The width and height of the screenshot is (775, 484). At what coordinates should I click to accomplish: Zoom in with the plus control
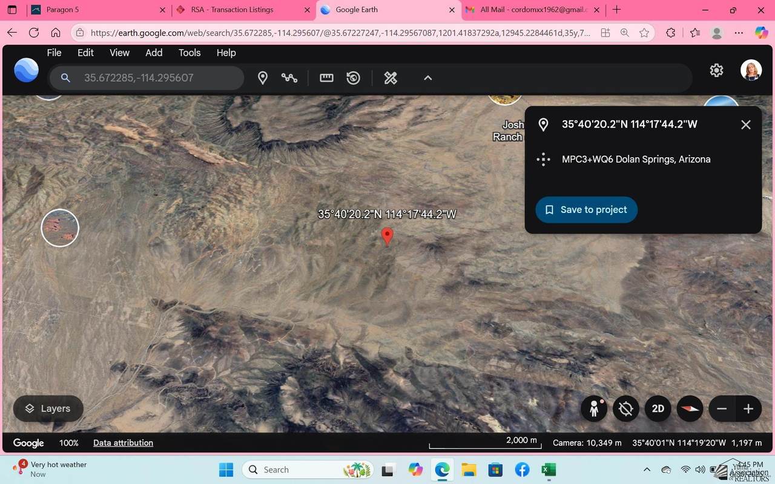point(748,408)
